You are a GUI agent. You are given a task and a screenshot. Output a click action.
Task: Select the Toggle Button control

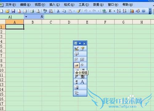(76, 77)
